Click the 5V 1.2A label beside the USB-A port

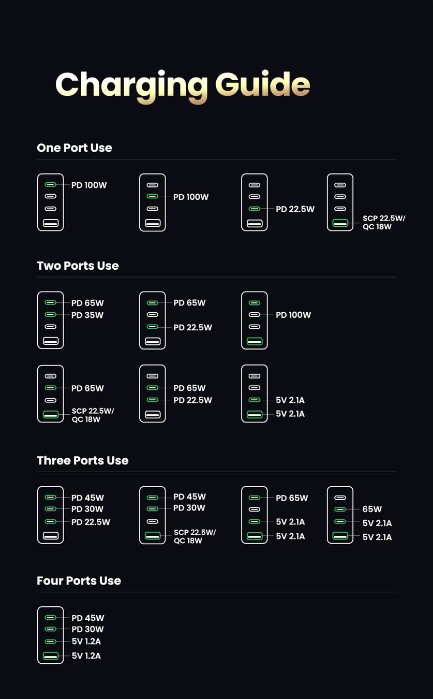[86, 656]
